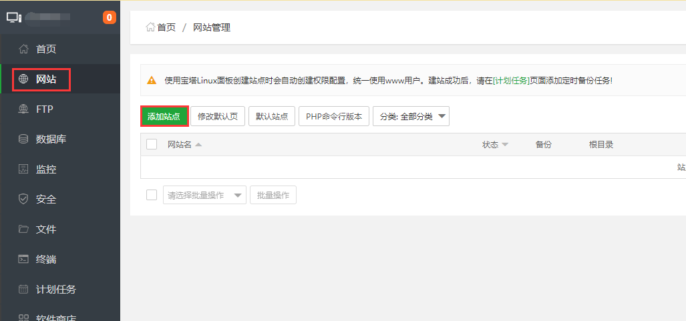Image resolution: width=686 pixels, height=321 pixels.
Task: Tick the select-all checkbox in table header
Action: pyautogui.click(x=152, y=144)
